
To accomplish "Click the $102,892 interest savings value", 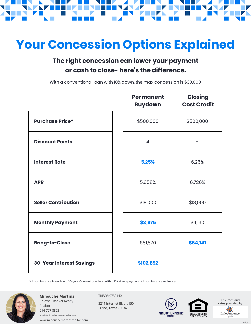I will 148,263.
